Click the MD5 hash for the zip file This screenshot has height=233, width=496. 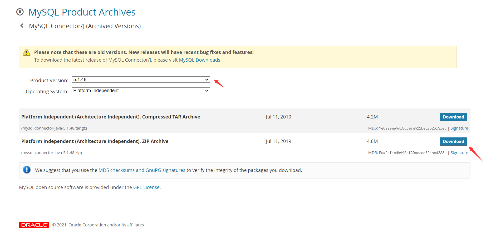(x=412, y=153)
